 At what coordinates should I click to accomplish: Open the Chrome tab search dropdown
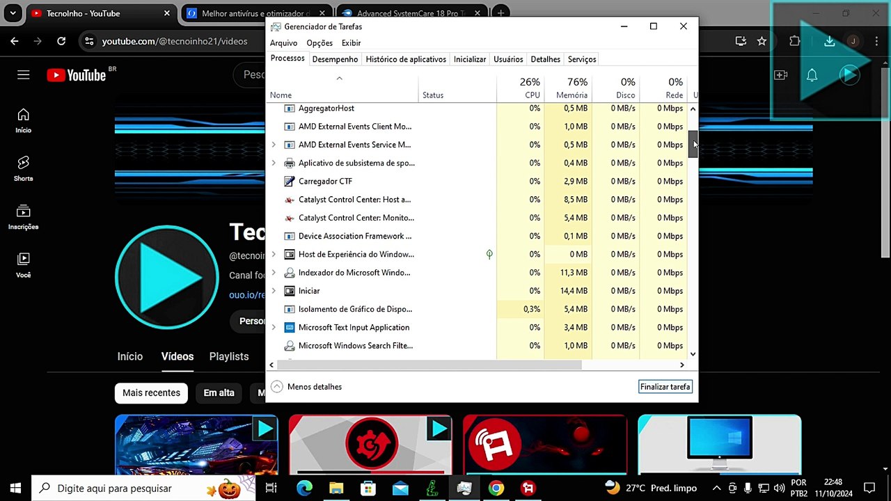[x=13, y=13]
